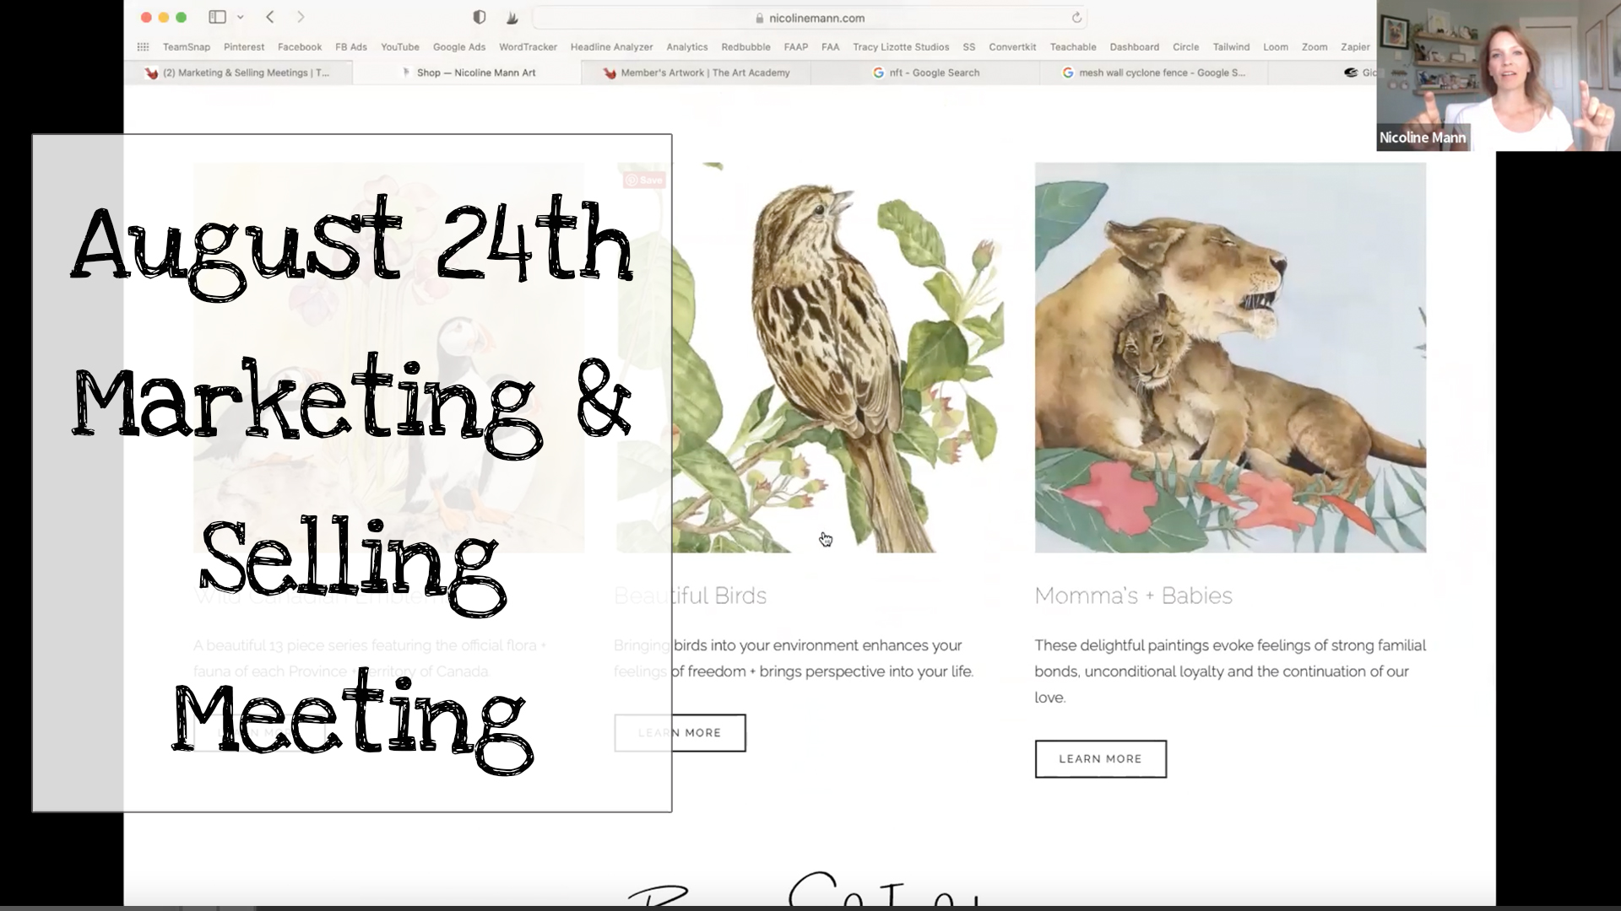Image resolution: width=1621 pixels, height=911 pixels.
Task: Switch to Shop — Nicoline Mann Art tab
Action: coord(467,73)
